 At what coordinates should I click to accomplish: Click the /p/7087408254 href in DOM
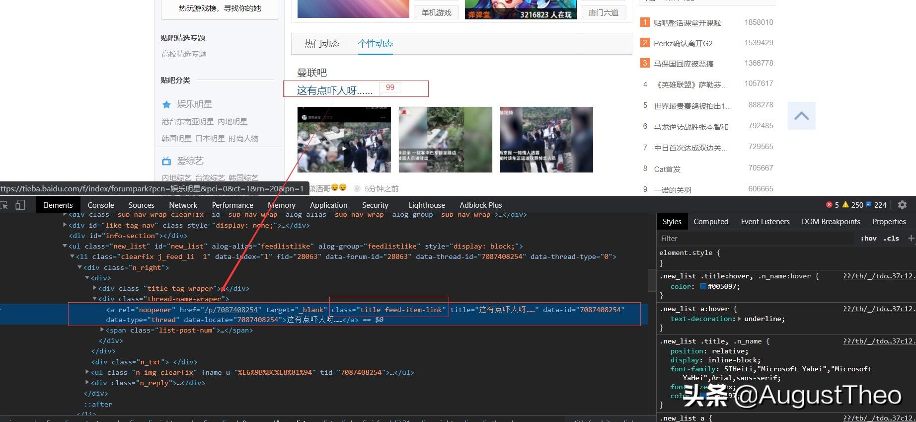point(231,310)
